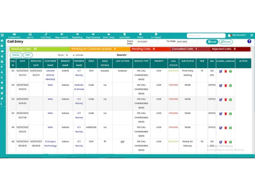Sort by CUSTOMER NAME column header
255x191 pixels.
(x=50, y=63)
